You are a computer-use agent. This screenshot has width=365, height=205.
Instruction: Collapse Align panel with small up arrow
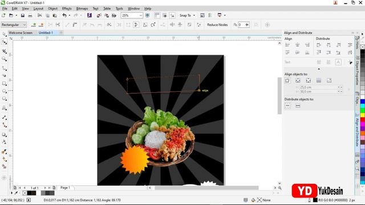319,69
